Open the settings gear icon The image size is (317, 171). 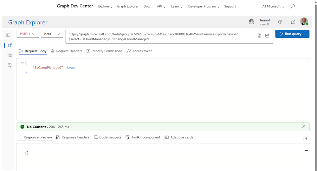[x=280, y=22]
